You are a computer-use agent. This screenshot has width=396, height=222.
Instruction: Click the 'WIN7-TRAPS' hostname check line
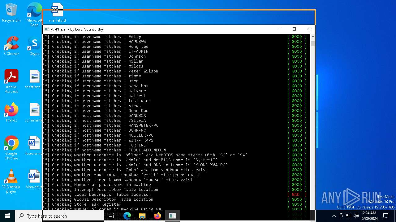[x=98, y=140]
